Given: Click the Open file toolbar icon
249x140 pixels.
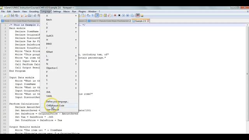Looking at the screenshot, I should 8,16.
